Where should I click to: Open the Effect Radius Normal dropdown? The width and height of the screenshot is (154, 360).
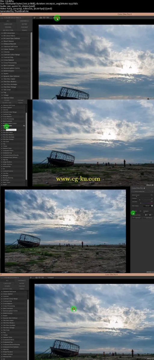(x=148, y=206)
